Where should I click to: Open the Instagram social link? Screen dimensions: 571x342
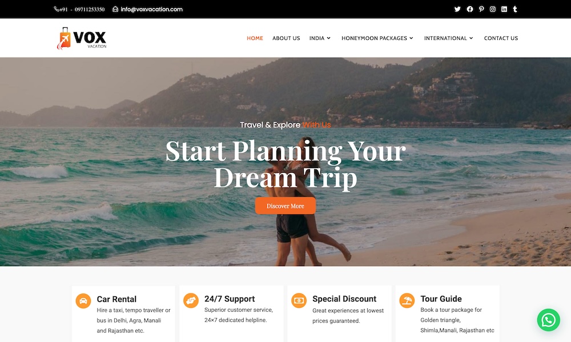pyautogui.click(x=493, y=9)
